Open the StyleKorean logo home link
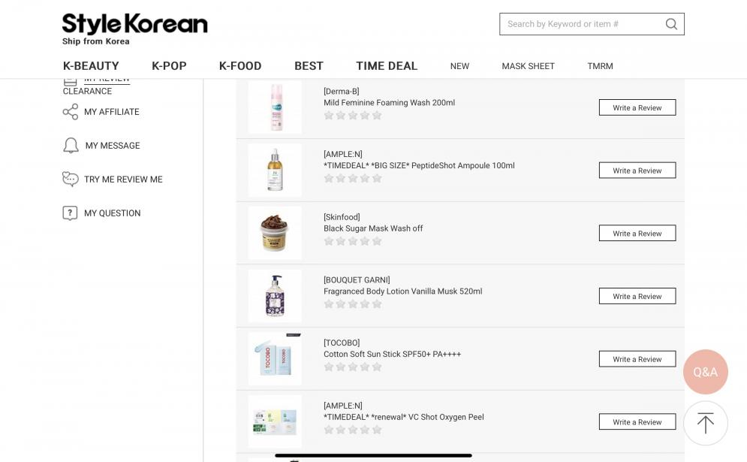This screenshot has height=462, width=747. click(134, 29)
